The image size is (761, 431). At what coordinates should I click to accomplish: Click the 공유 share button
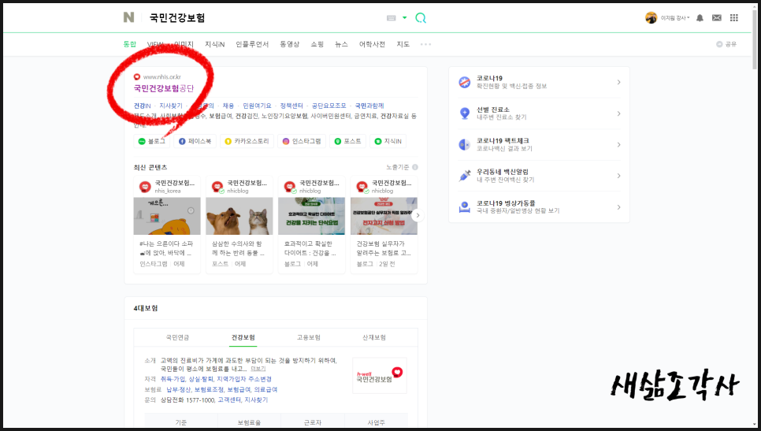(x=726, y=44)
